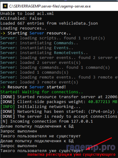Click 'loading remote events..' line
The image size is (118, 158).
[x=59, y=77]
